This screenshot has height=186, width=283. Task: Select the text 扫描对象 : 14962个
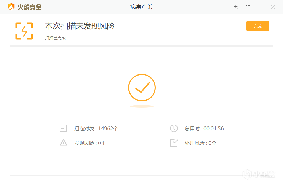(x=96, y=129)
